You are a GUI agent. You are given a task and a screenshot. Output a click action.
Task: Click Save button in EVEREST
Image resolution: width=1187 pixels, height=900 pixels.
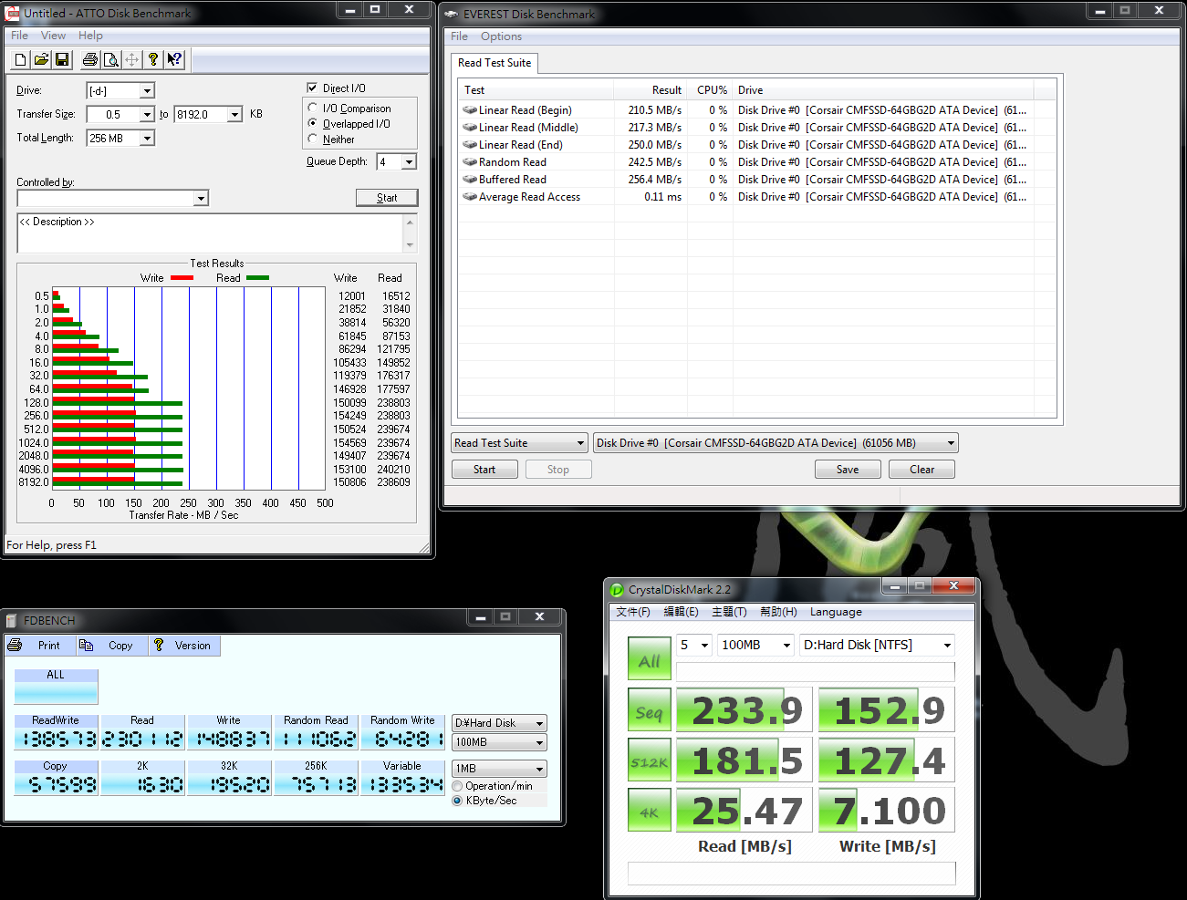pyautogui.click(x=848, y=470)
